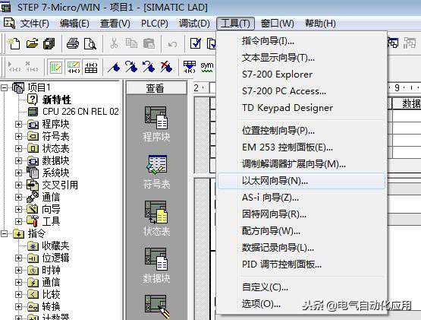Click the New project toolbar icon
Image resolution: width=421 pixels, height=320 pixels.
pos(14,43)
